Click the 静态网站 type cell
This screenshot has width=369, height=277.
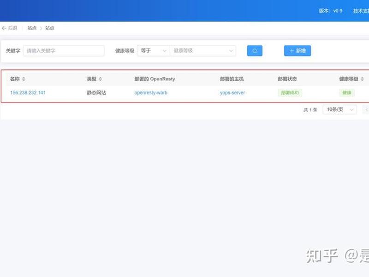coord(96,93)
